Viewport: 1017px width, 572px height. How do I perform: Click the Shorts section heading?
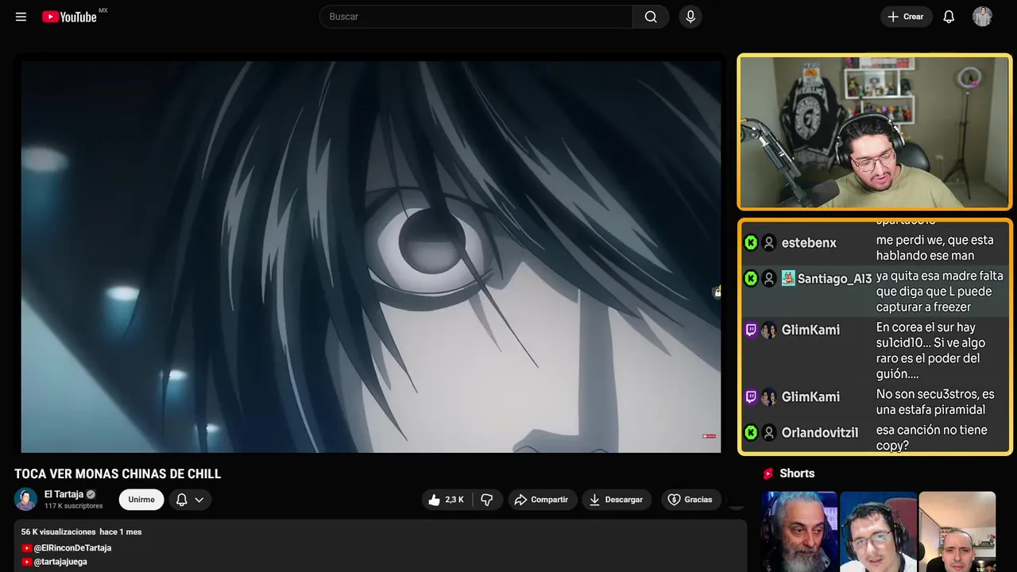click(797, 473)
